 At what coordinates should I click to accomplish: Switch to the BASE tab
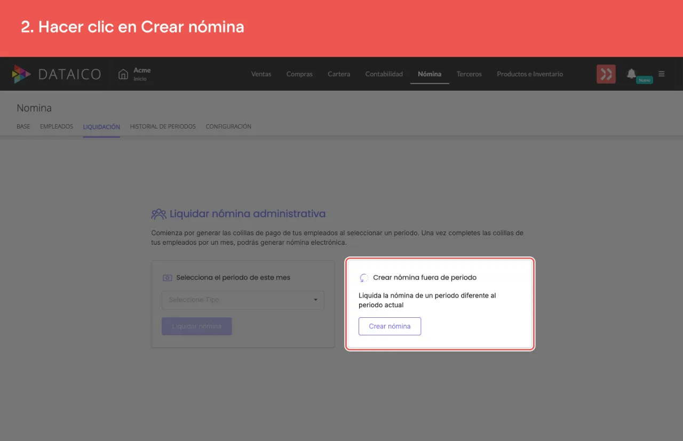(23, 127)
